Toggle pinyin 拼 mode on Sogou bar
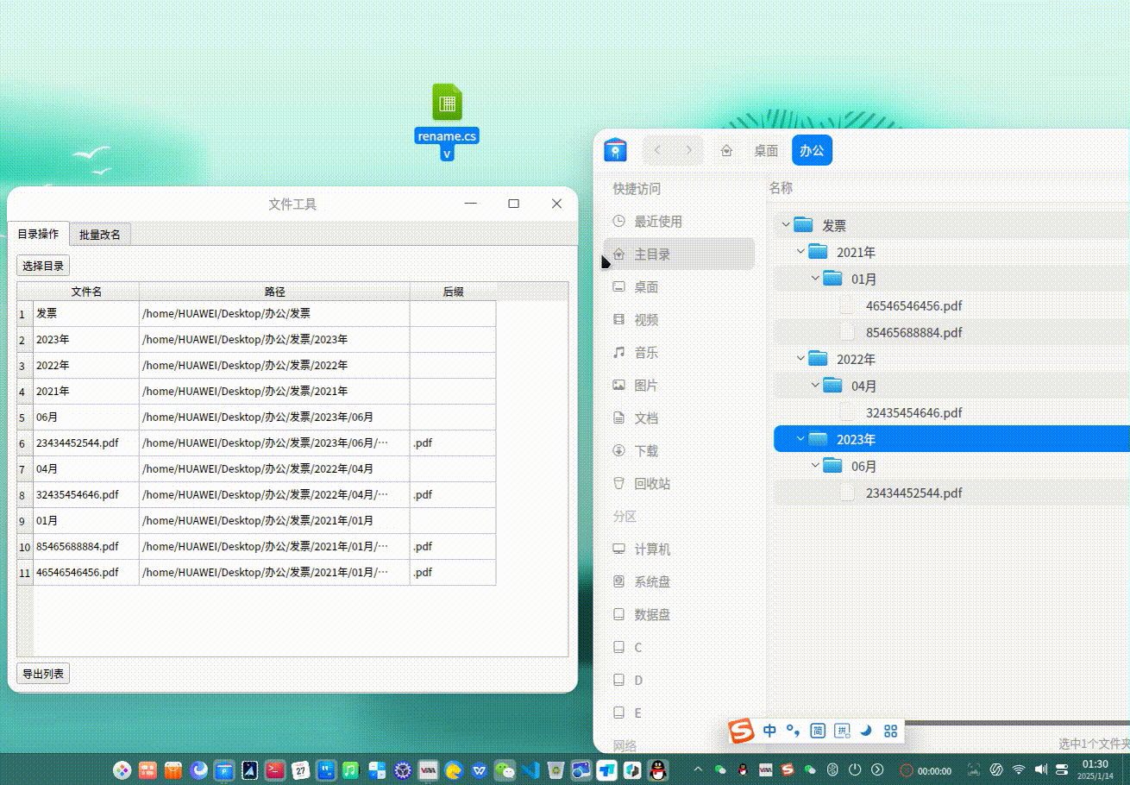 coord(842,731)
